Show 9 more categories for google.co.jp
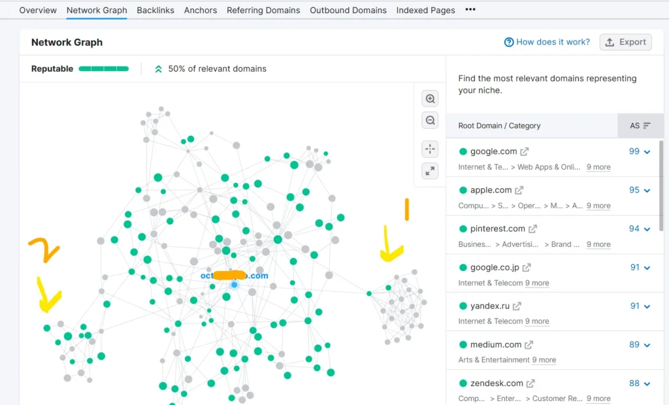669x405 pixels. pyautogui.click(x=537, y=283)
